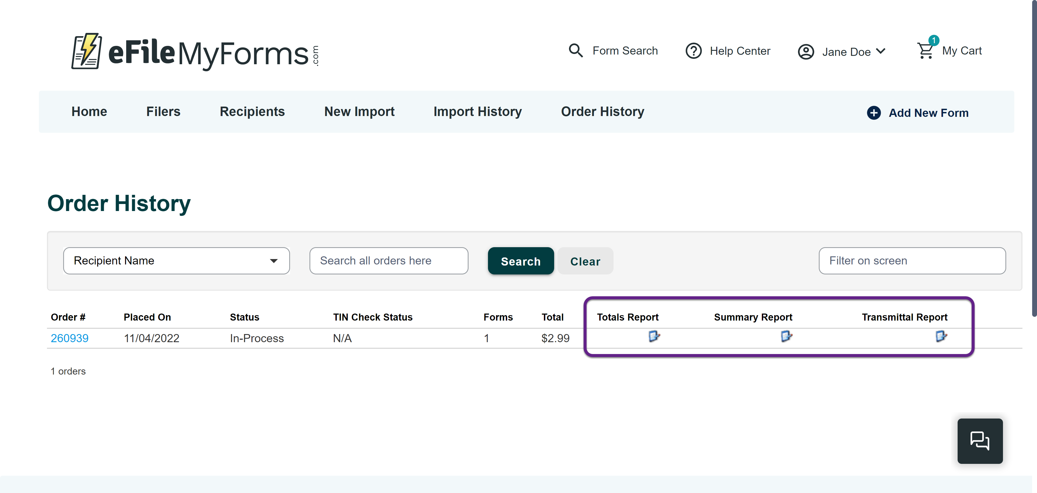
Task: Click the Search all orders input
Action: coord(389,261)
